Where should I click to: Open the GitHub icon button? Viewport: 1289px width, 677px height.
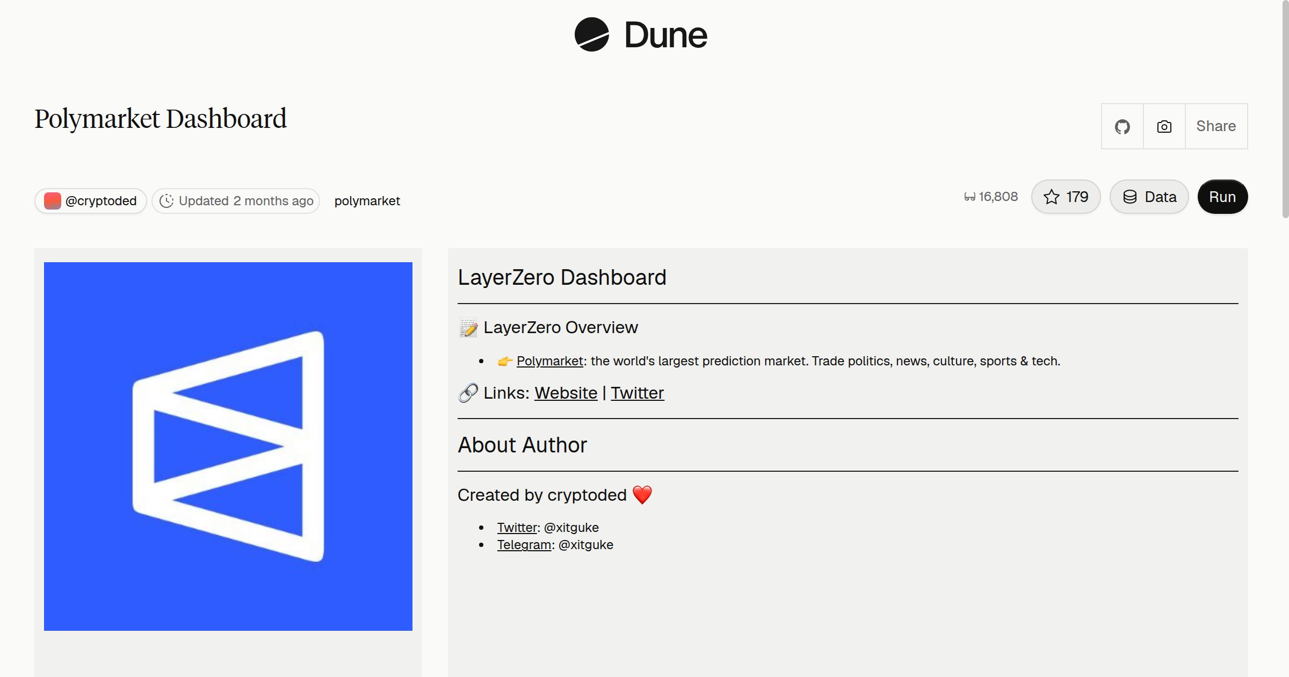coord(1122,126)
